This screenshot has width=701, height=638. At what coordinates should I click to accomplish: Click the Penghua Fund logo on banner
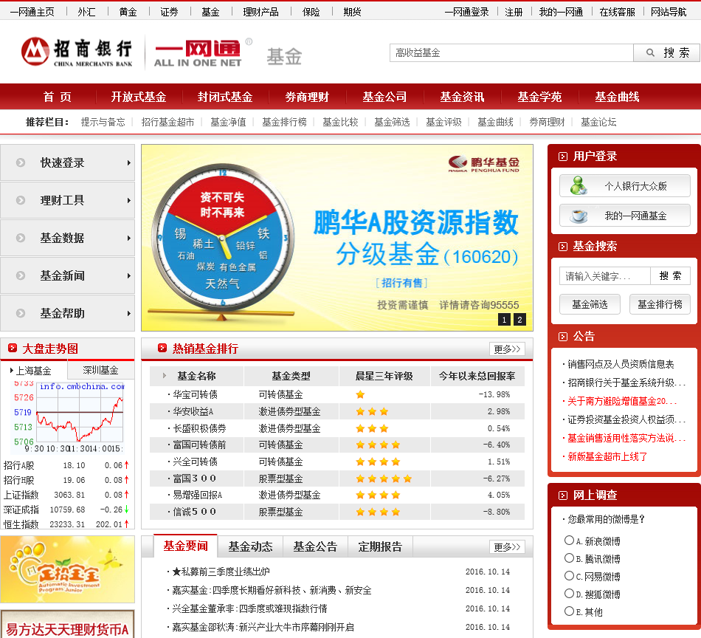(x=484, y=164)
